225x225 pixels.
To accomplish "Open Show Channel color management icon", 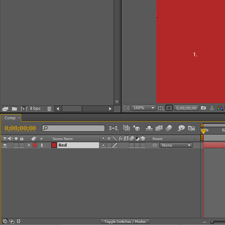I will point(220,108).
